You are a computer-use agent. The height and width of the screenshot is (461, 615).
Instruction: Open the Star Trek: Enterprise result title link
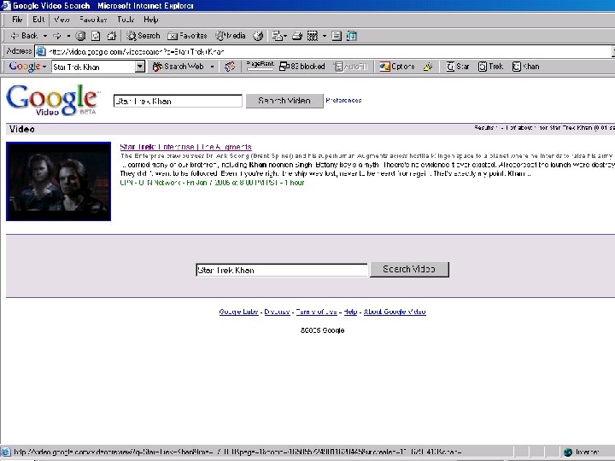[185, 147]
